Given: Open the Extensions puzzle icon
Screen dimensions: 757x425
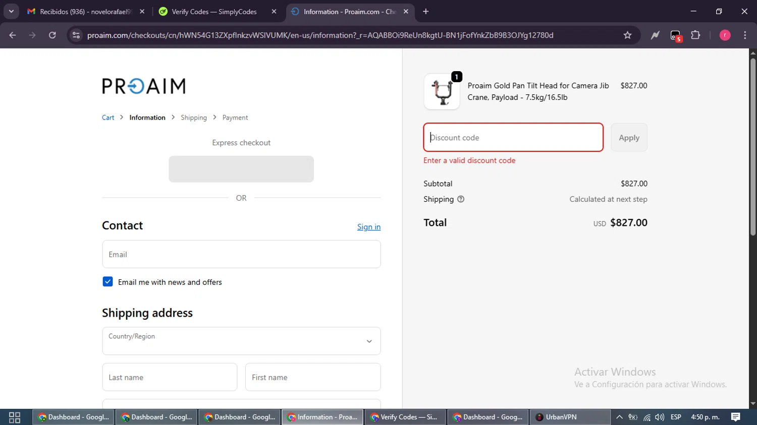Looking at the screenshot, I should pos(695,35).
